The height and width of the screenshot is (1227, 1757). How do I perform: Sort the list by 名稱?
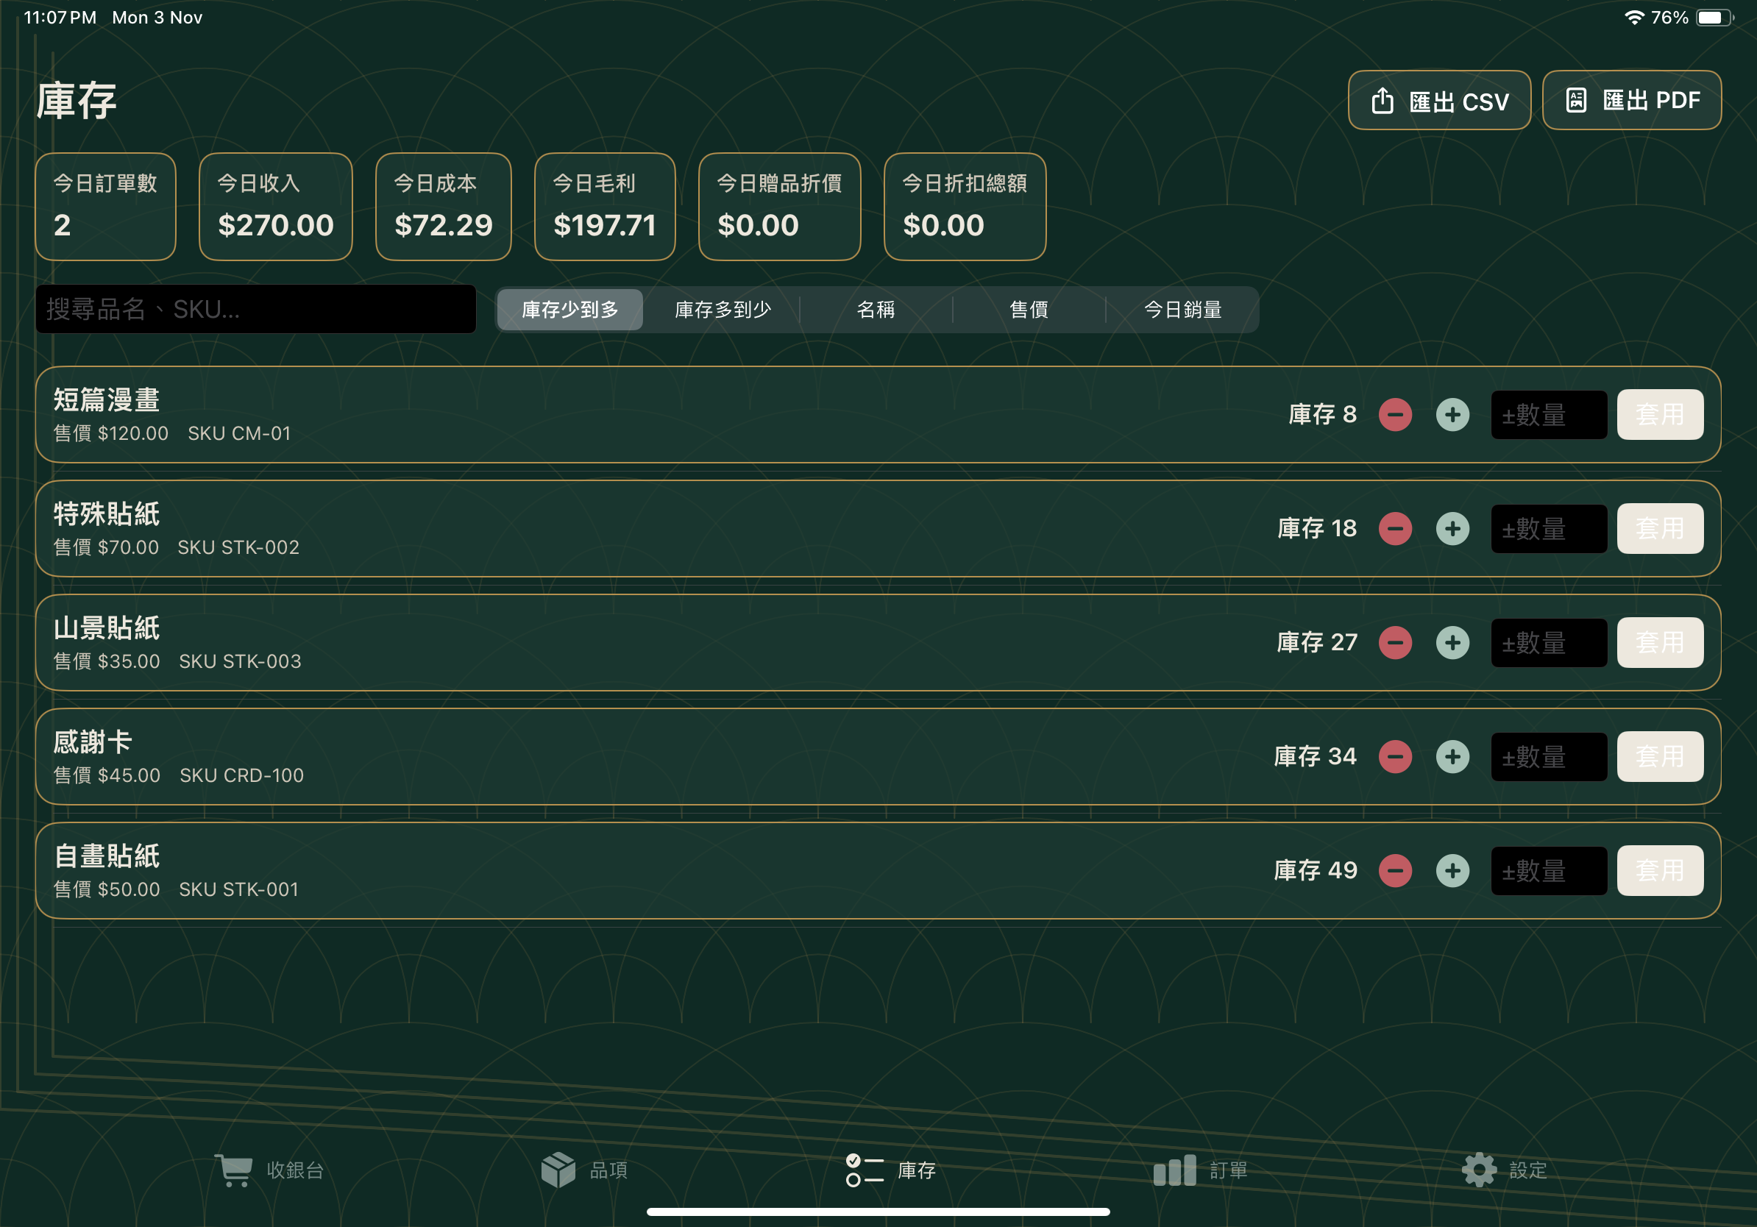(876, 310)
